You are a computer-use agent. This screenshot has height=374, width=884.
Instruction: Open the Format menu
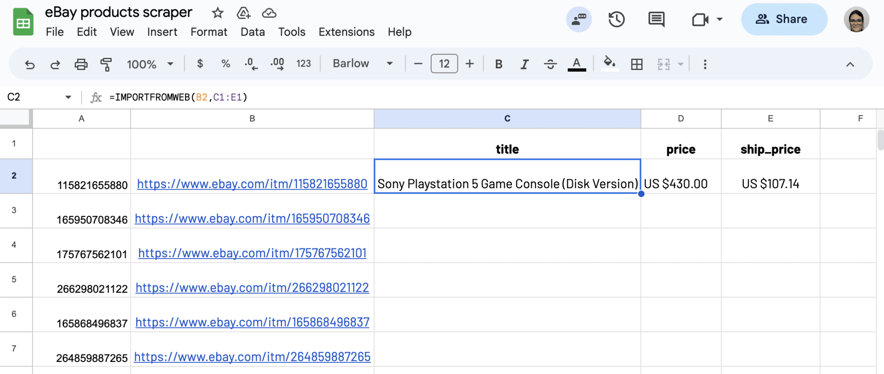(209, 32)
